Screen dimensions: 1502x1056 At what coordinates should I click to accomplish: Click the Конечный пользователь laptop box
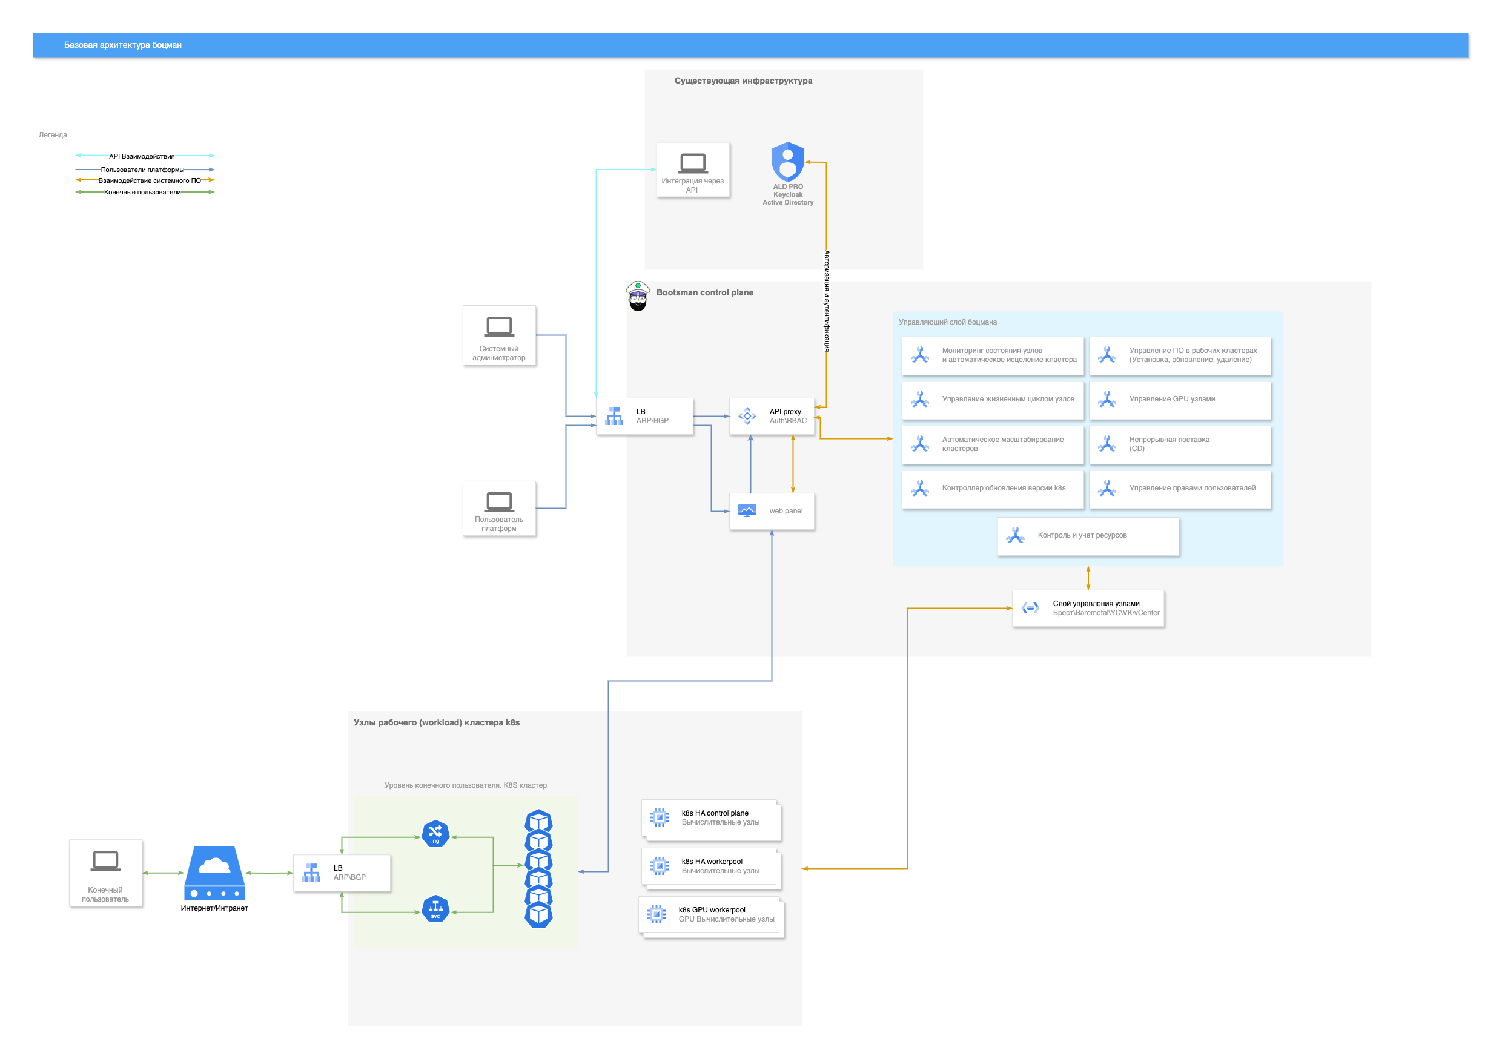(x=106, y=873)
